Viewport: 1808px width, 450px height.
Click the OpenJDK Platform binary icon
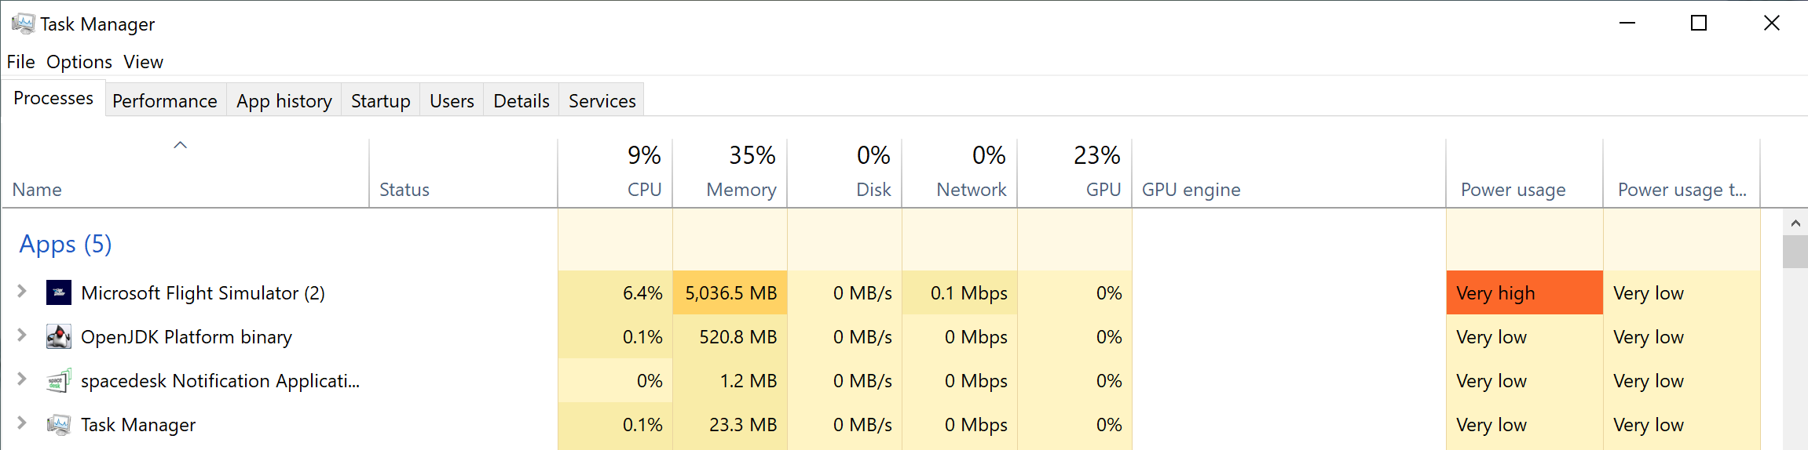(x=59, y=337)
